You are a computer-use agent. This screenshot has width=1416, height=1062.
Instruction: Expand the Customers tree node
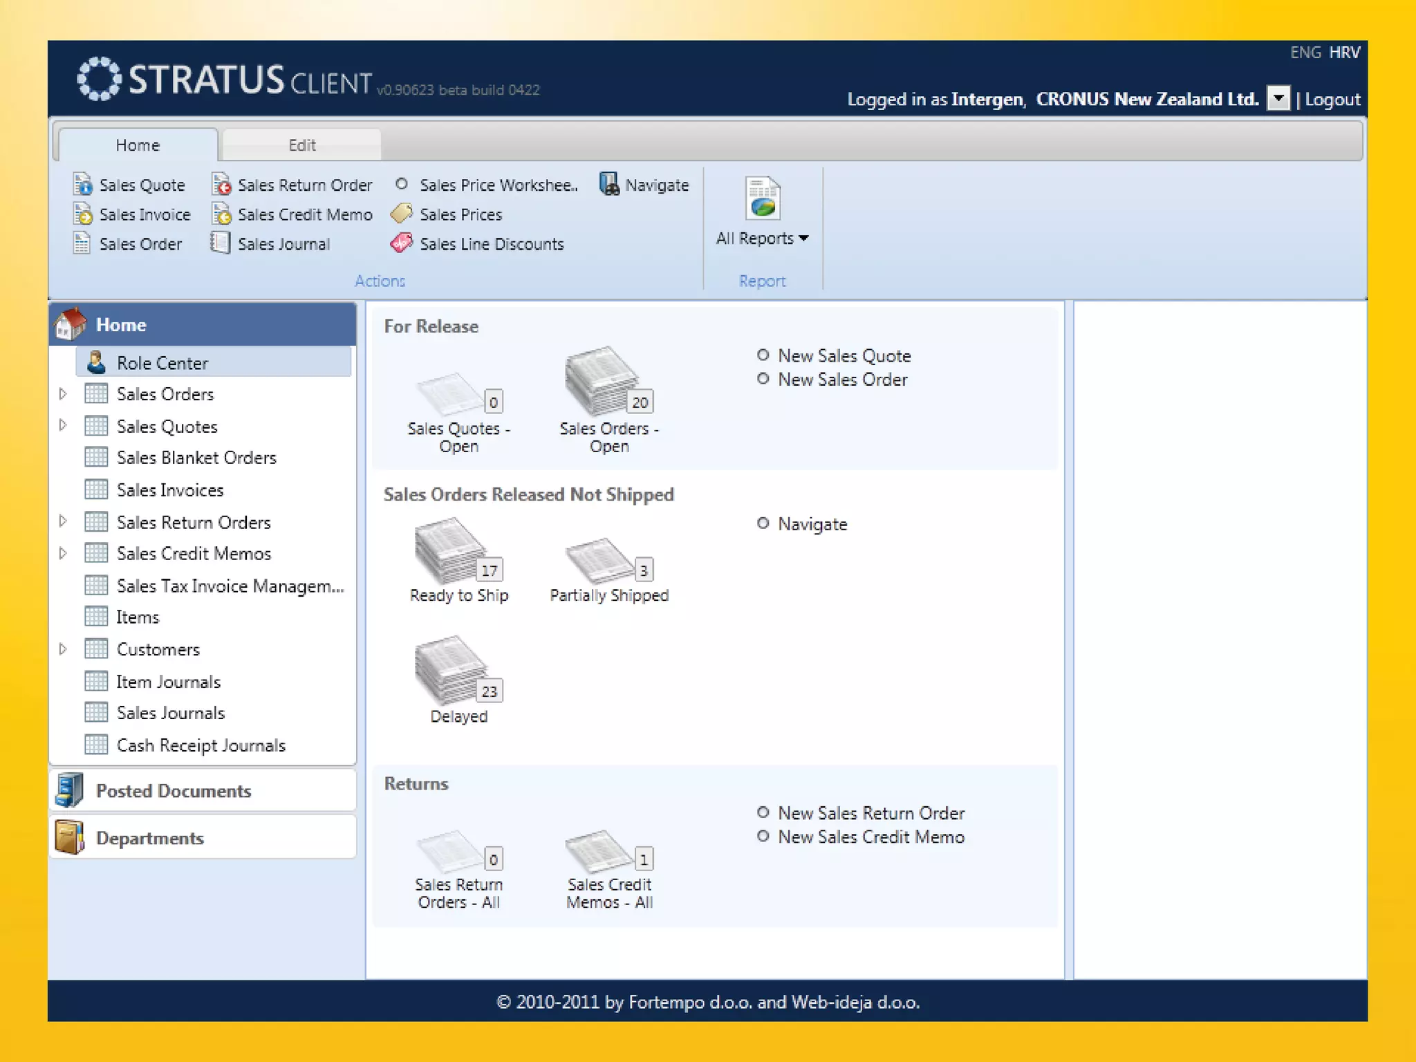[63, 649]
